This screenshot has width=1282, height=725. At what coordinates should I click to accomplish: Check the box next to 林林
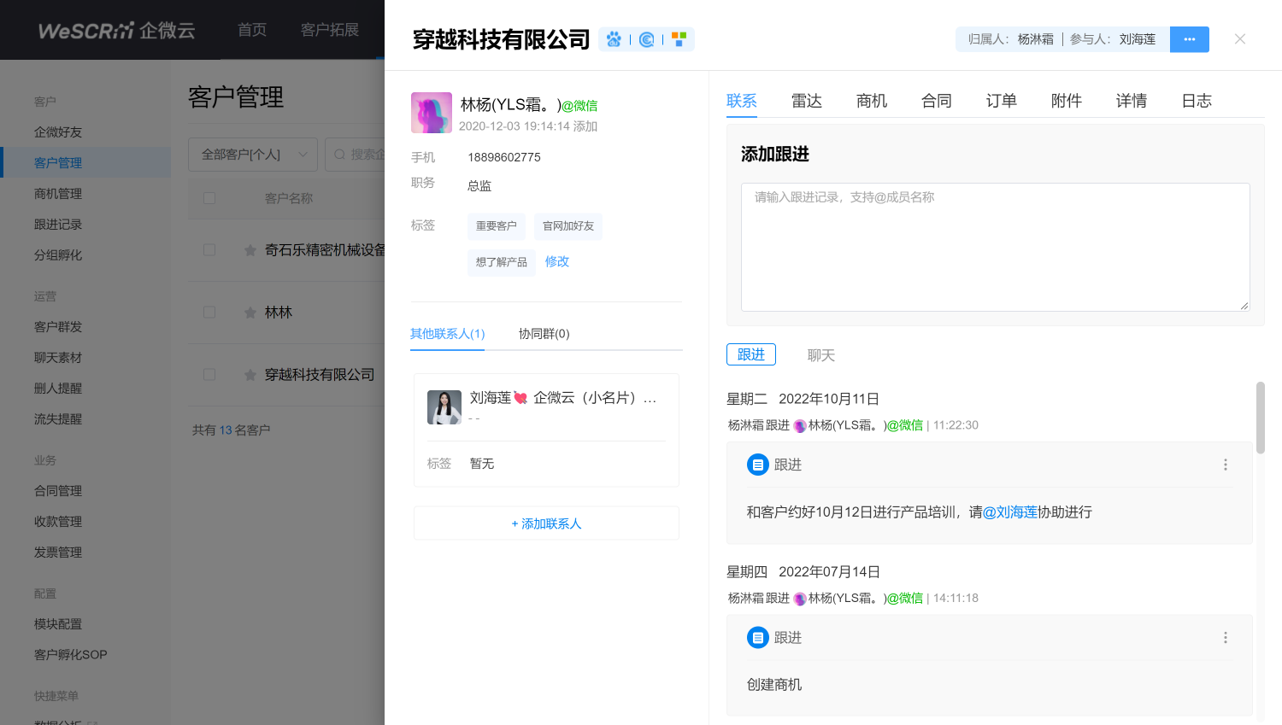209,313
